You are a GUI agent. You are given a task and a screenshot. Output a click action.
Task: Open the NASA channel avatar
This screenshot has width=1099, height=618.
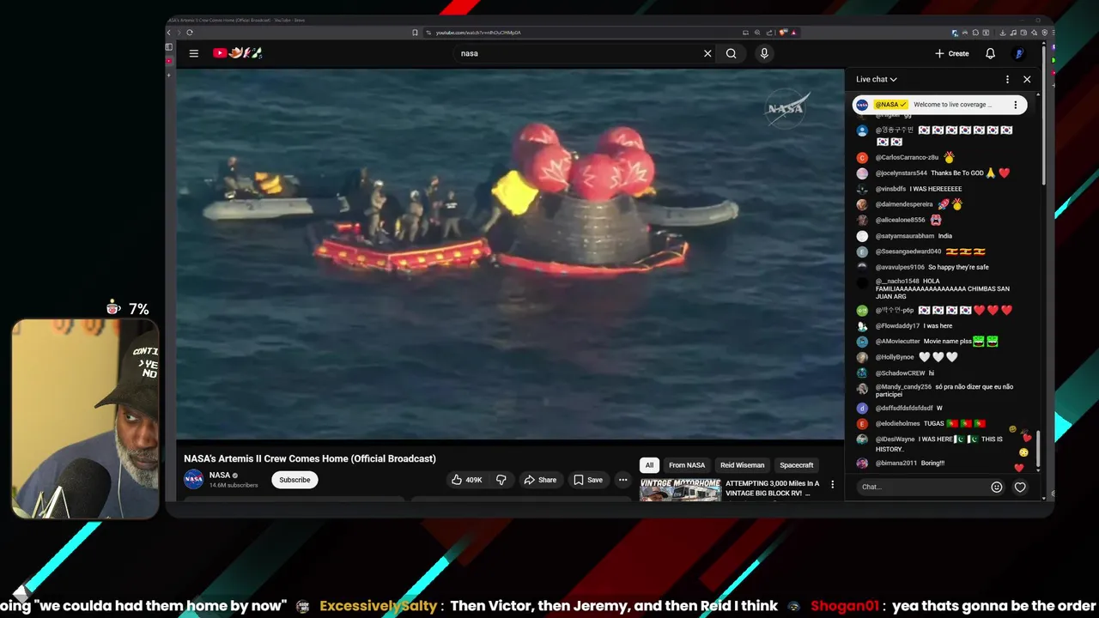click(x=194, y=479)
